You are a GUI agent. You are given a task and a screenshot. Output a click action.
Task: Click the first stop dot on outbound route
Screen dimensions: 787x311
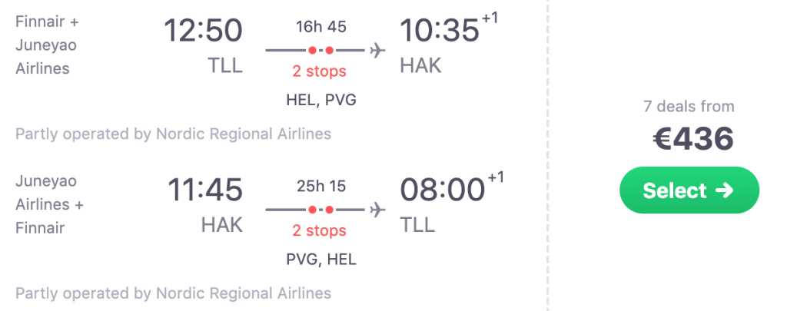(312, 51)
